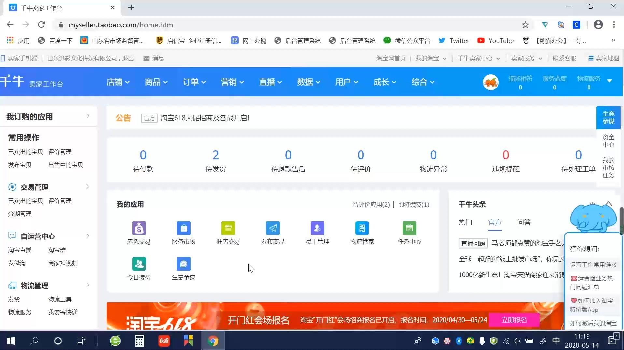Open the calculator in the taskbar
Viewport: 624px width, 350px height.
click(x=139, y=341)
